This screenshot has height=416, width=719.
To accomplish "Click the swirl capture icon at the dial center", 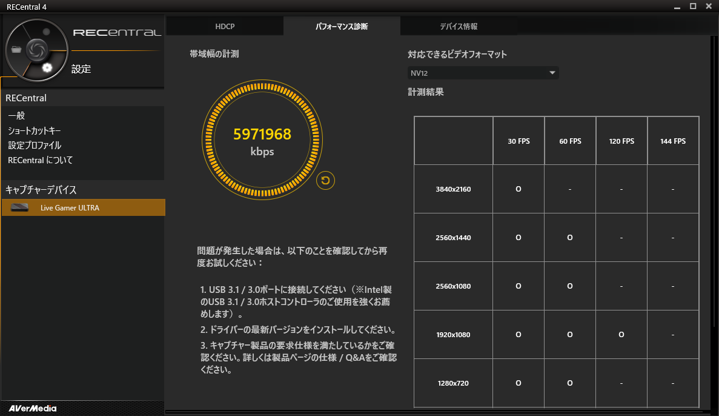I will click(37, 50).
